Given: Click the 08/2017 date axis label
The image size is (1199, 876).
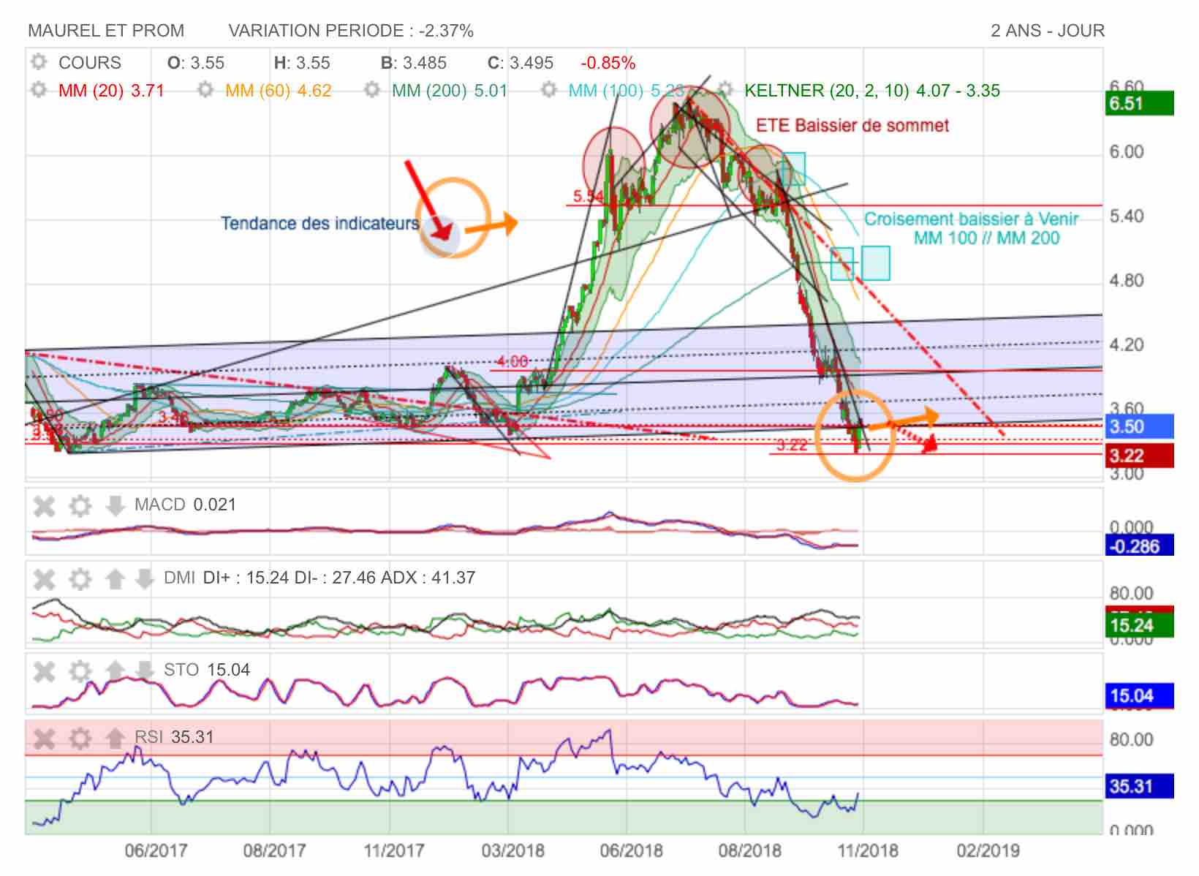Looking at the screenshot, I should point(274,851).
